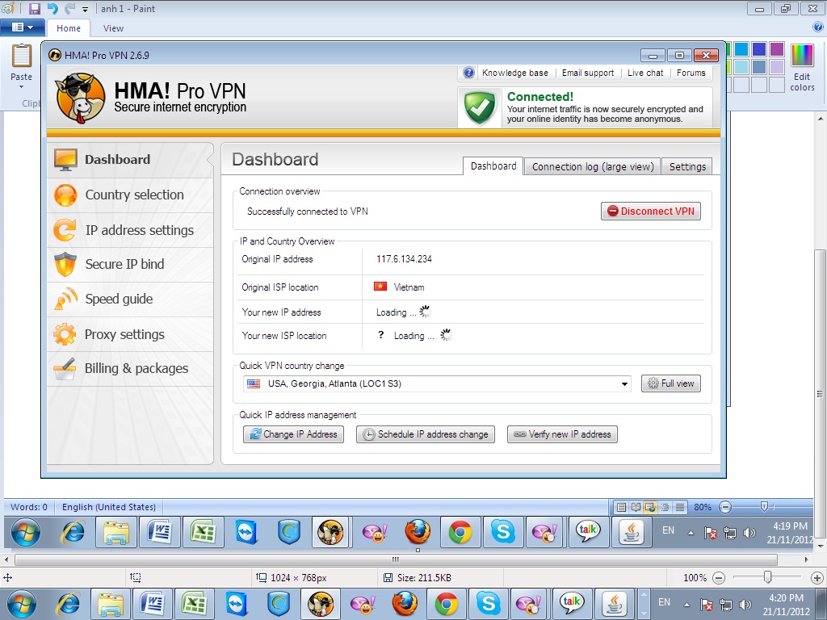This screenshot has height=620, width=827.
Task: Open Speed guide in the HMA sidebar
Action: point(130,299)
